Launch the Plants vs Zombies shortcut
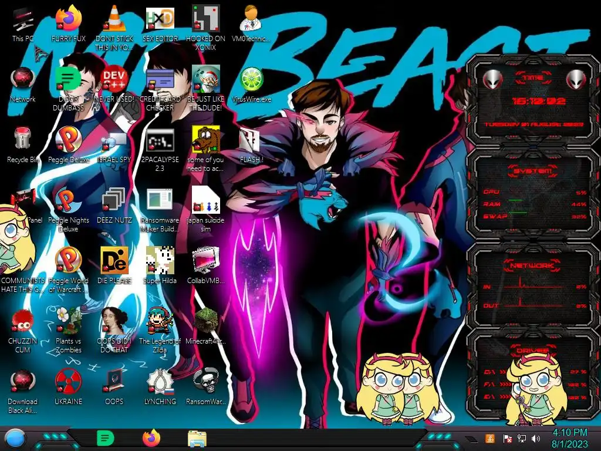The image size is (601, 451). coord(68,331)
